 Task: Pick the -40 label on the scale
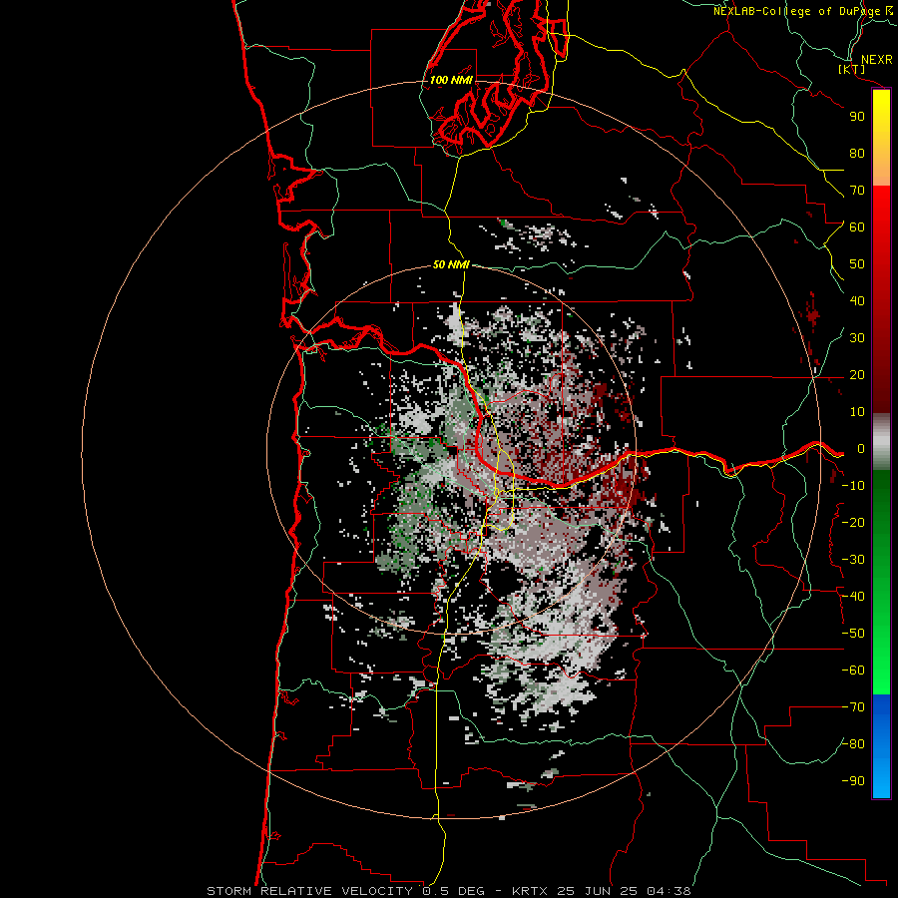point(853,597)
